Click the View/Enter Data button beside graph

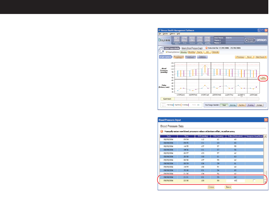263,78
